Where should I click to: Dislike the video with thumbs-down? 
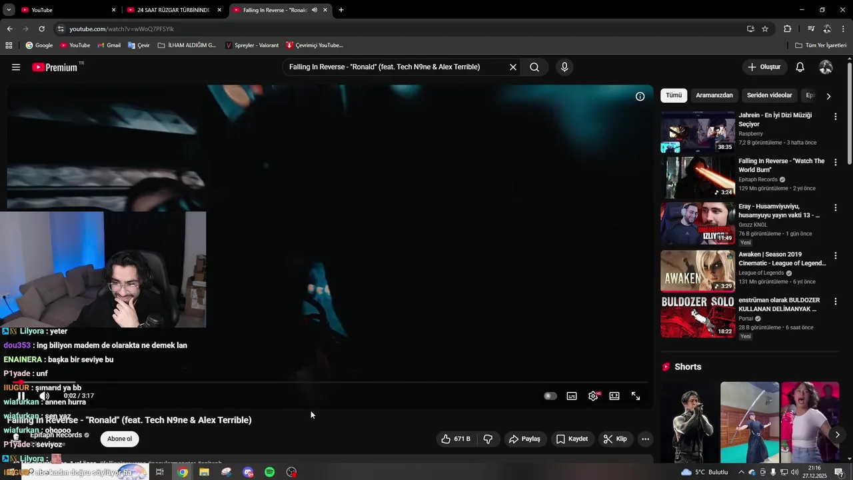[488, 439]
